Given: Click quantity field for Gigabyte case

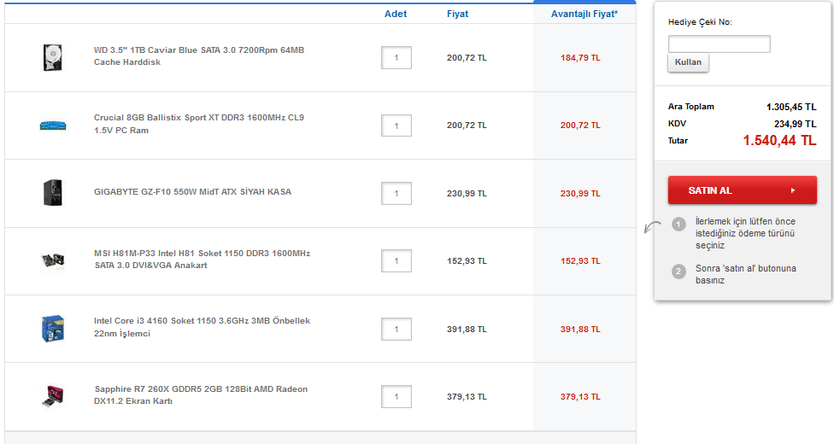Looking at the screenshot, I should [x=396, y=194].
